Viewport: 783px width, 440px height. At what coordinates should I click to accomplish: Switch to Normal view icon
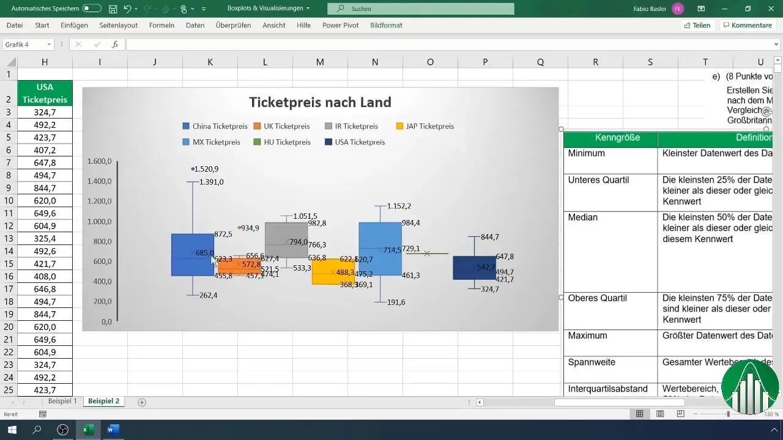(639, 414)
